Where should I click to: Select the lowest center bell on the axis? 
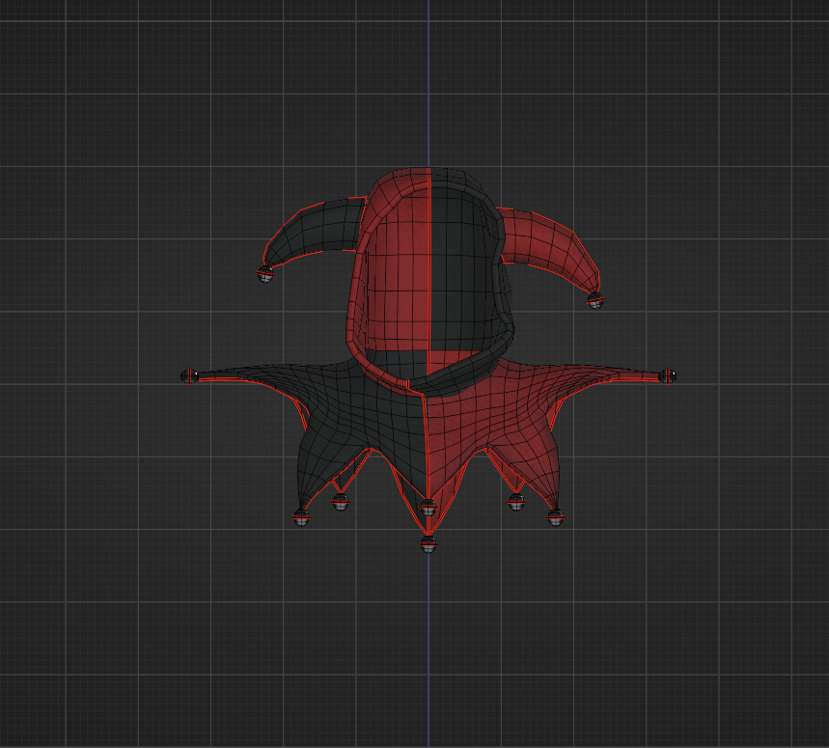pos(428,544)
